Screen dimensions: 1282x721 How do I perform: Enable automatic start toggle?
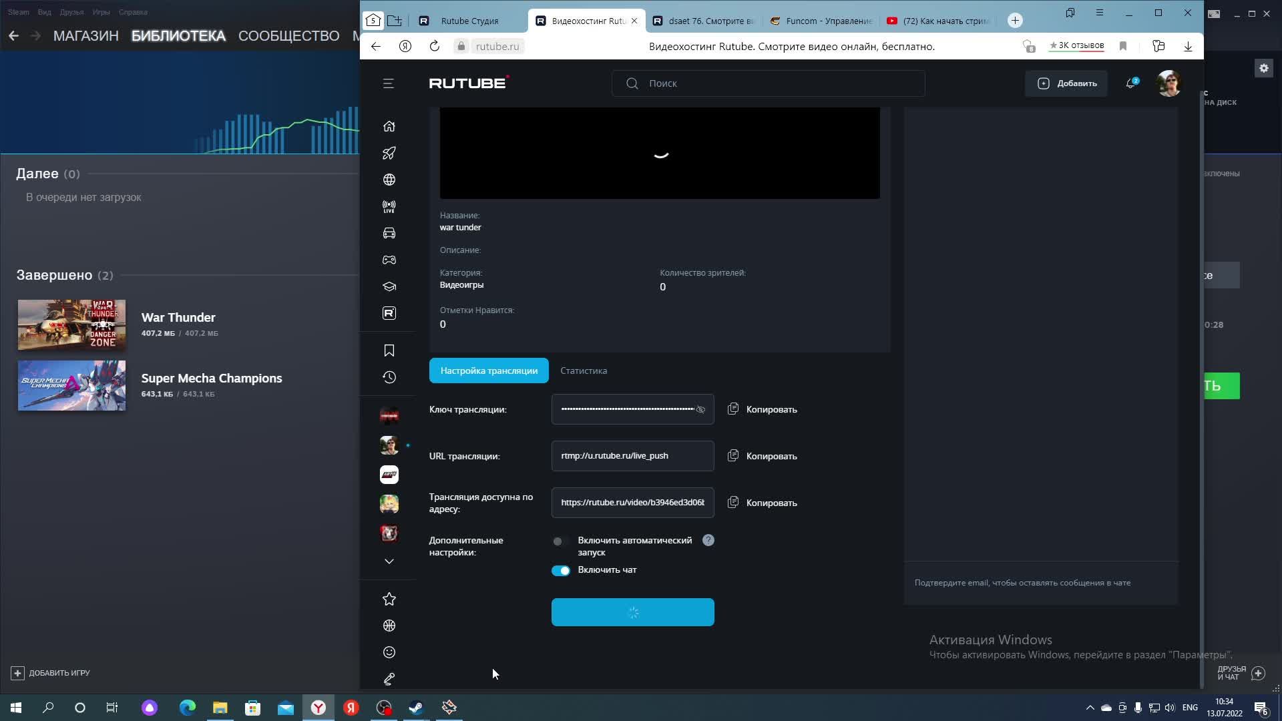560,541
